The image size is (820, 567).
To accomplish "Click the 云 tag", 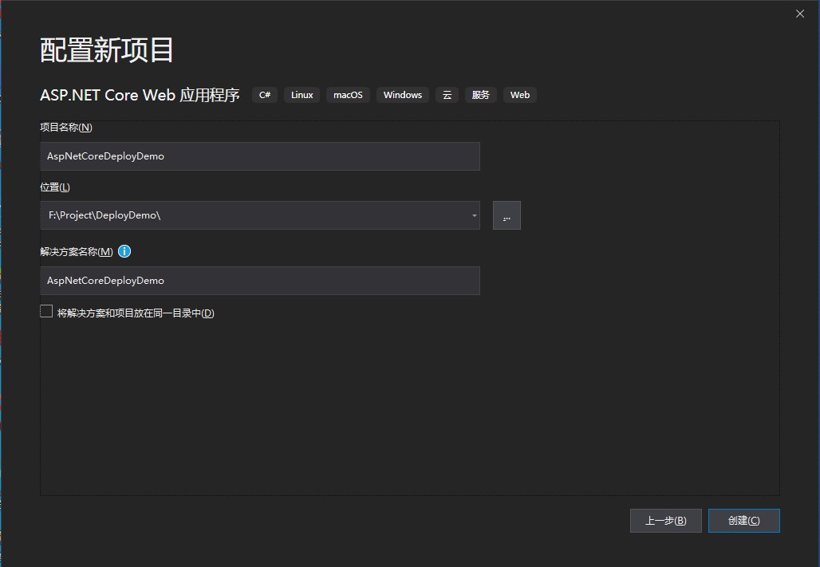I will pyautogui.click(x=447, y=95).
